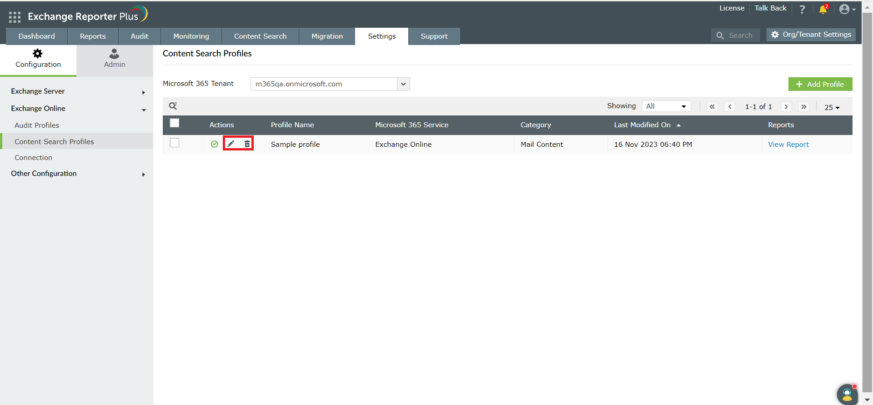Click the page scrollbar down arrow
Viewport: 873px width, 405px height.
click(x=867, y=400)
